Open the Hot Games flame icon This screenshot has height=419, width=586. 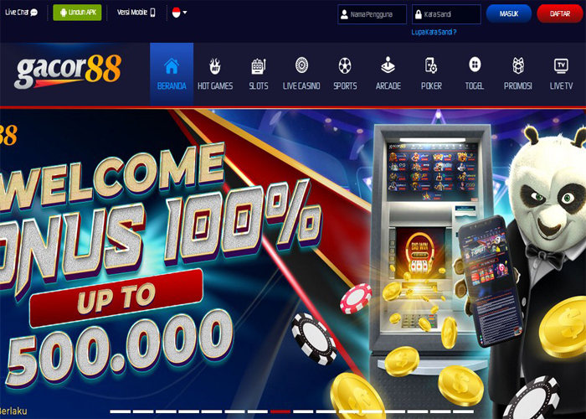coord(215,66)
